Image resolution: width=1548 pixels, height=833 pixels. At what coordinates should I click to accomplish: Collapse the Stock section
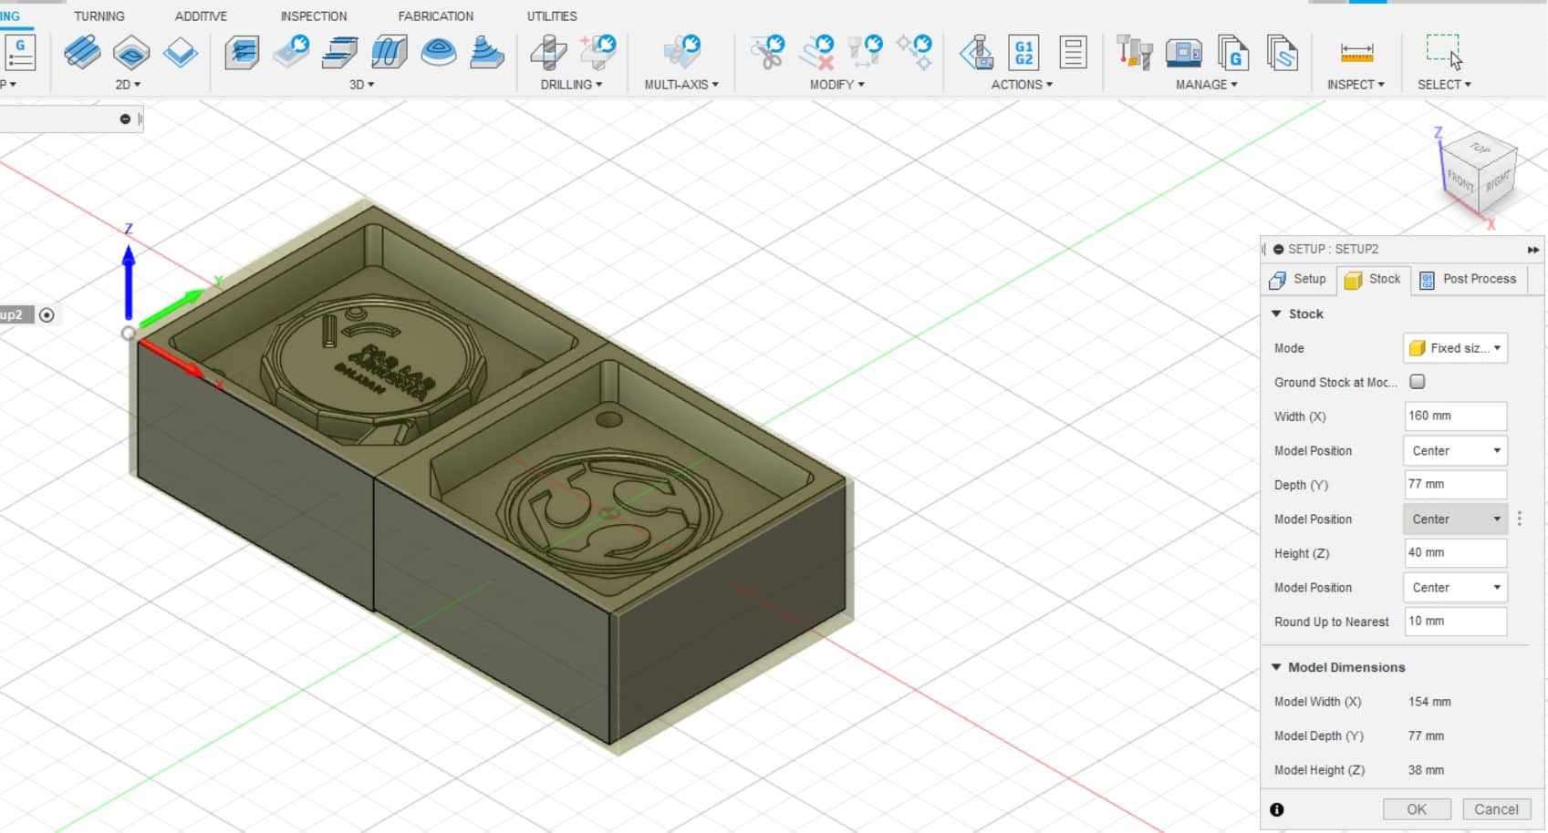click(x=1277, y=314)
